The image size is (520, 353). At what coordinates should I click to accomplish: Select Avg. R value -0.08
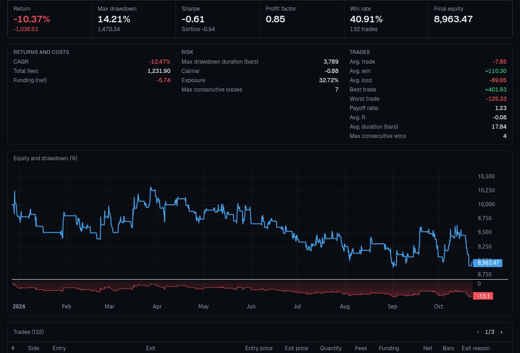500,118
